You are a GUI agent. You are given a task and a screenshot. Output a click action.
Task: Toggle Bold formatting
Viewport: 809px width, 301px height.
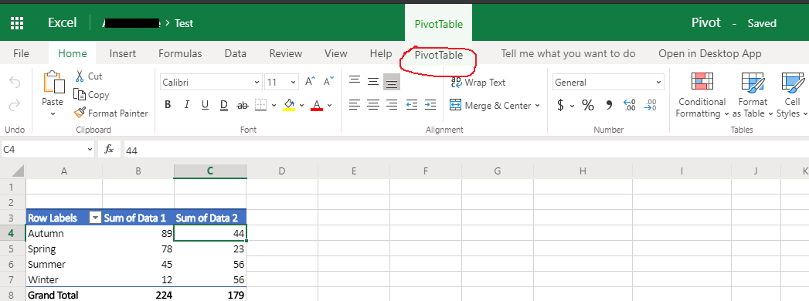click(168, 105)
